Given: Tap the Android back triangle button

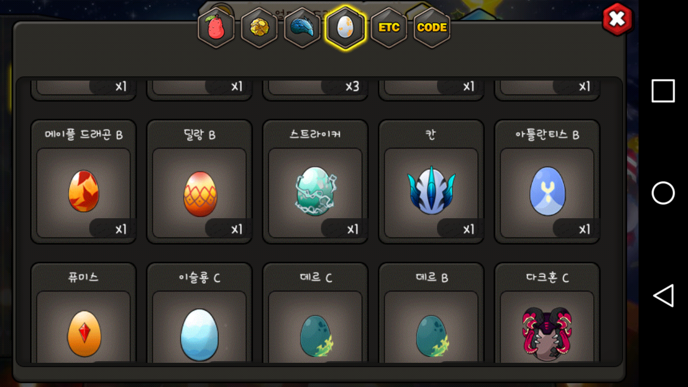Looking at the screenshot, I should click(x=663, y=296).
